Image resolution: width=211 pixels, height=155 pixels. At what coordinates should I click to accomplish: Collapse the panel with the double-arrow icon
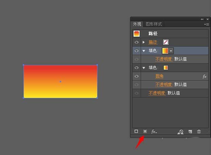(202, 19)
